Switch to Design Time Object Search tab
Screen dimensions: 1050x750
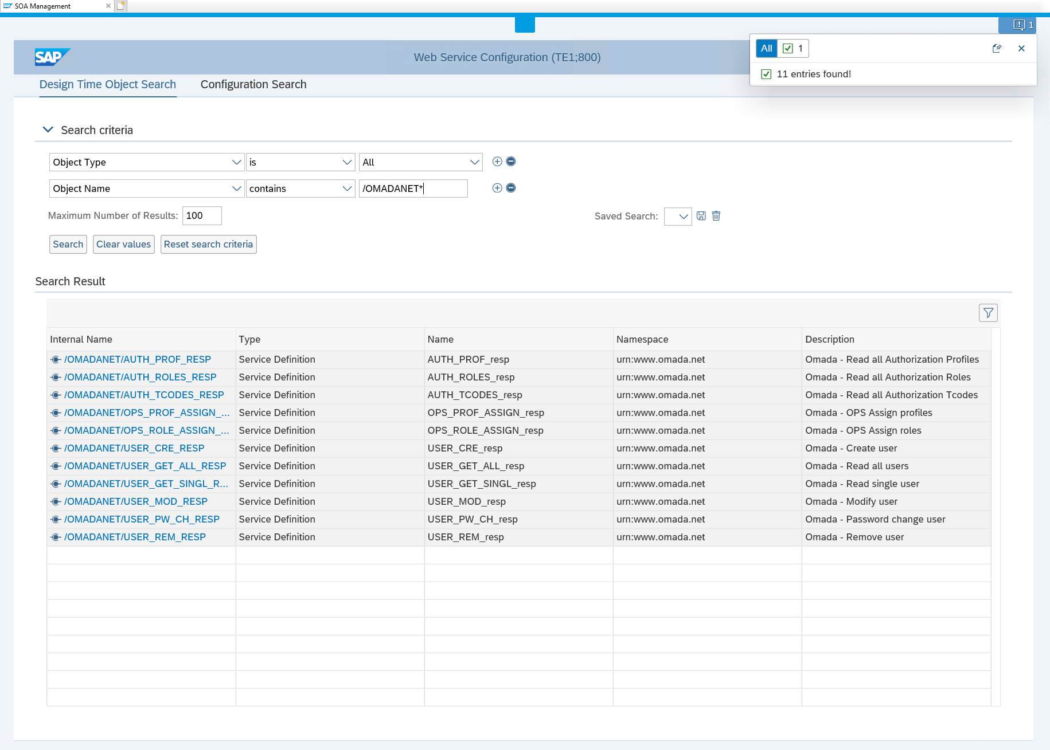click(108, 85)
